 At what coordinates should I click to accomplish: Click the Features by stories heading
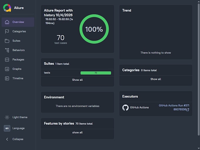click(x=59, y=124)
